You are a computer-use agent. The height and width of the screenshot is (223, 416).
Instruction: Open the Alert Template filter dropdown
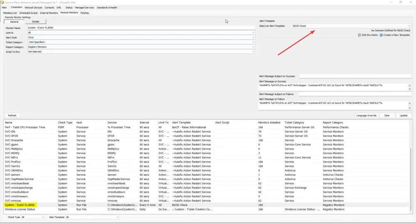click(x=92, y=217)
